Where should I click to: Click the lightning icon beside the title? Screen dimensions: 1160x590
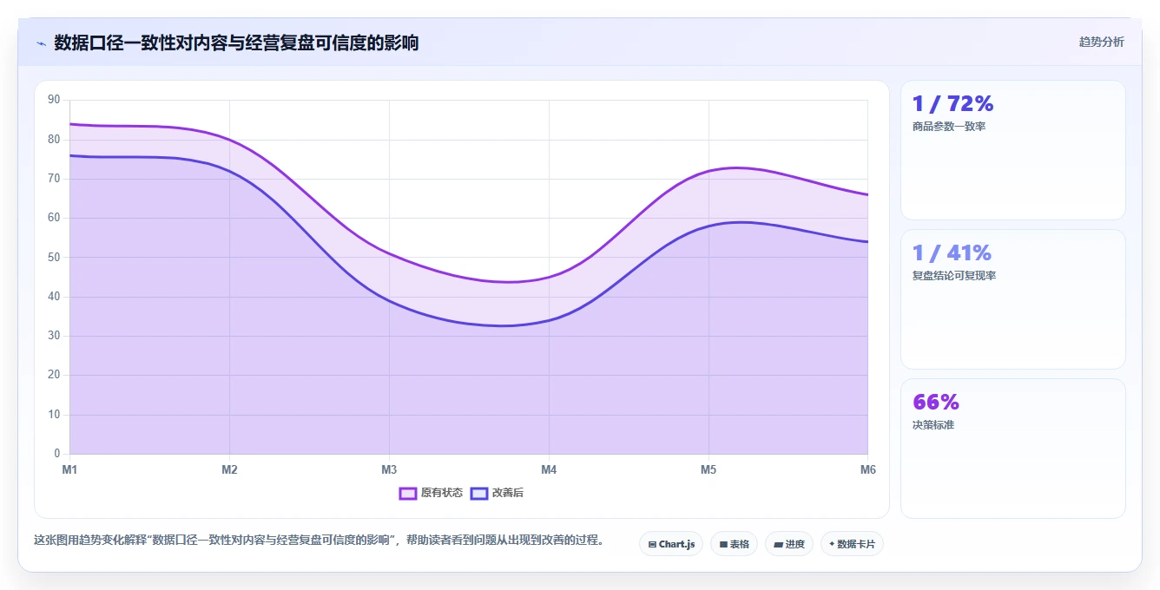coord(41,43)
